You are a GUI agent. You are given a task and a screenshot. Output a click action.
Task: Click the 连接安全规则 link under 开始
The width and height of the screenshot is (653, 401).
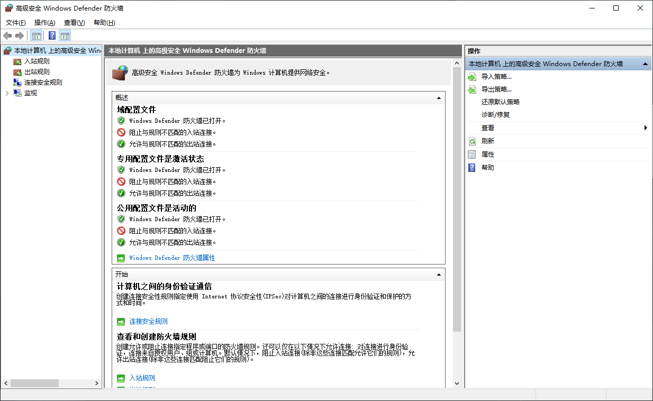pyautogui.click(x=148, y=322)
